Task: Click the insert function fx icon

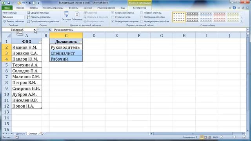Action: click(50, 30)
